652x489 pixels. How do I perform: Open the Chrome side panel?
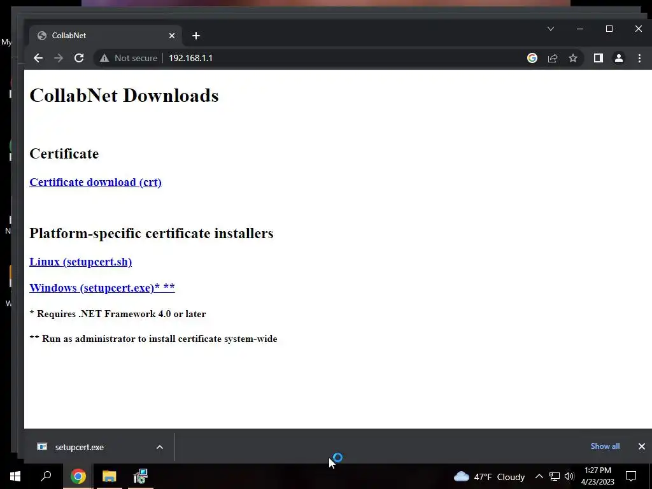[x=599, y=58]
